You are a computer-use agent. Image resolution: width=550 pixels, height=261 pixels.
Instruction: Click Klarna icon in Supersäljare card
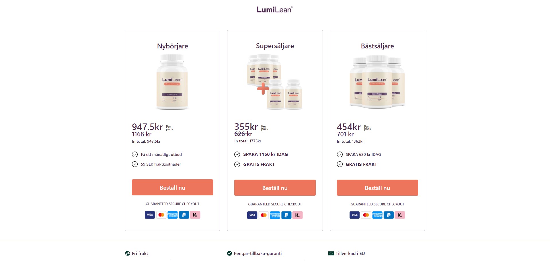pyautogui.click(x=297, y=215)
